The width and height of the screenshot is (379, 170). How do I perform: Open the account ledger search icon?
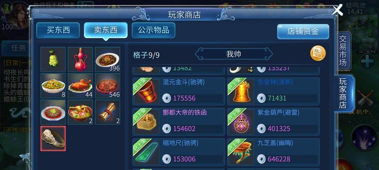tap(318, 54)
